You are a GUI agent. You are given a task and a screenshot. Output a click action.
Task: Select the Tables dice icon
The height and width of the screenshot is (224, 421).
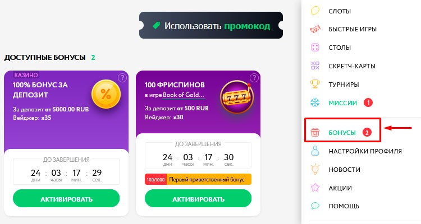pyautogui.click(x=315, y=48)
